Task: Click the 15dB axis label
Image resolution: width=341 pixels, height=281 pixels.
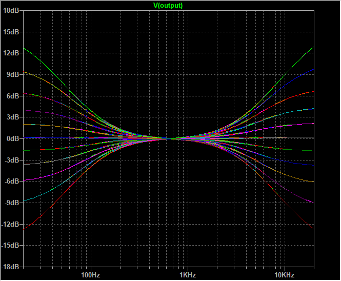Action: tap(11, 32)
